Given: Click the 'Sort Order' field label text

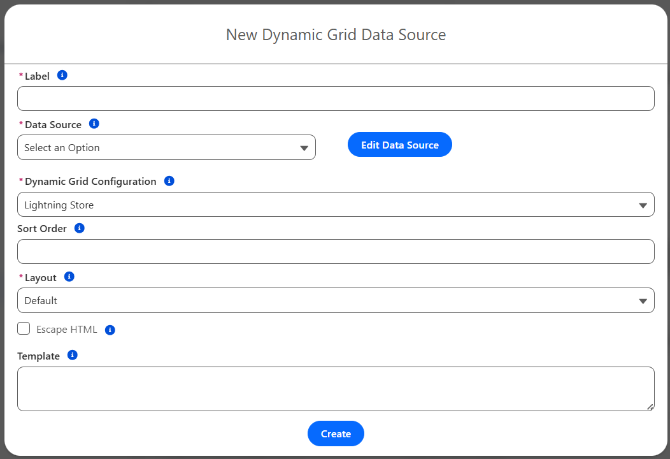Looking at the screenshot, I should [42, 229].
